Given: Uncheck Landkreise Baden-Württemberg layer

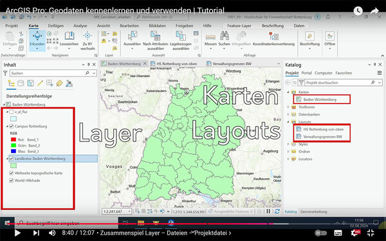Looking at the screenshot, I should tap(12, 159).
